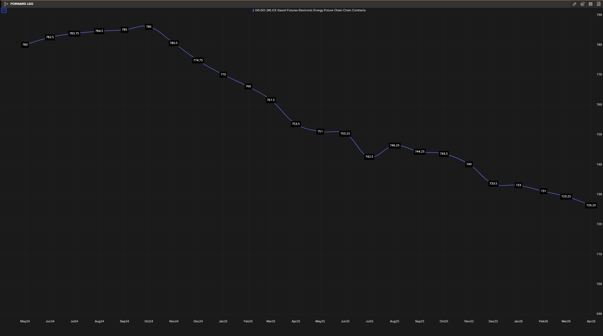Open the paintbrush style tool
This screenshot has width=603, height=336.
(x=582, y=4)
